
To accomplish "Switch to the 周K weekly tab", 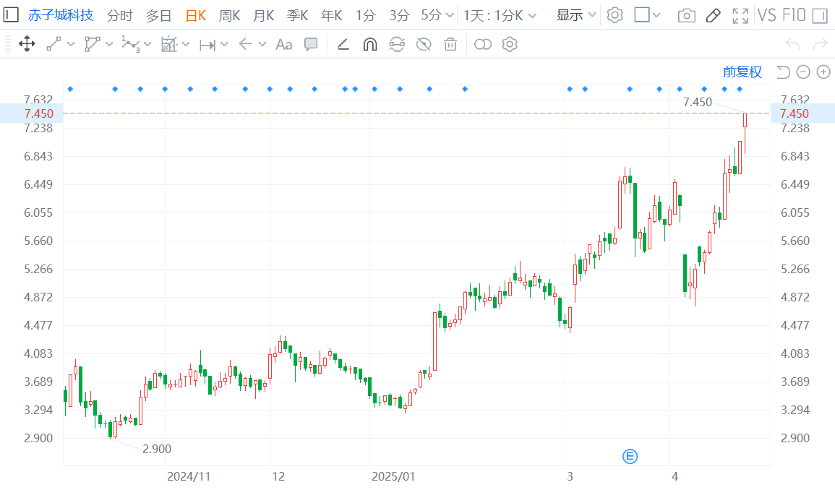I will pos(229,15).
